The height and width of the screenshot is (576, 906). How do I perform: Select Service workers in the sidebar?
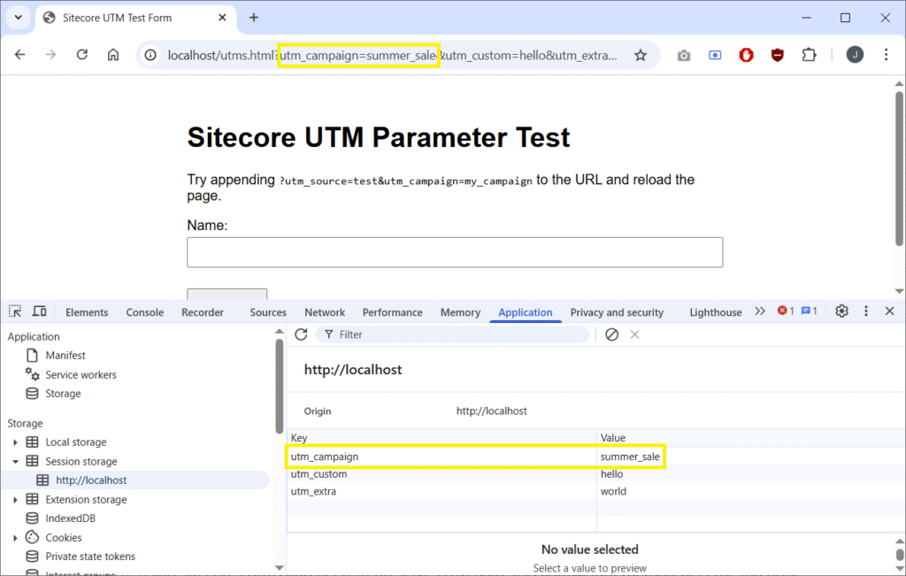[x=81, y=375]
